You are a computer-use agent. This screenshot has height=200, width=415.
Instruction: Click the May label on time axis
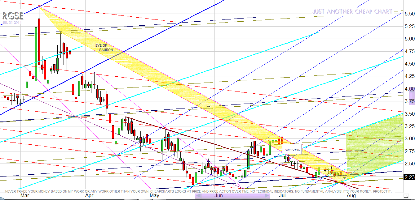tap(154, 196)
